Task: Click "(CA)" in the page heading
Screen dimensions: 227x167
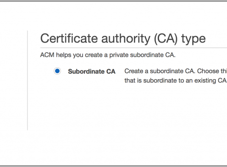Action: [x=166, y=39]
